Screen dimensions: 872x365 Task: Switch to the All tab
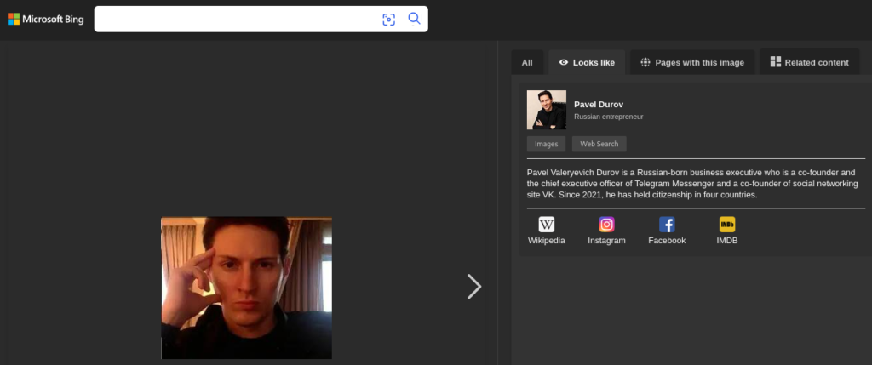527,62
